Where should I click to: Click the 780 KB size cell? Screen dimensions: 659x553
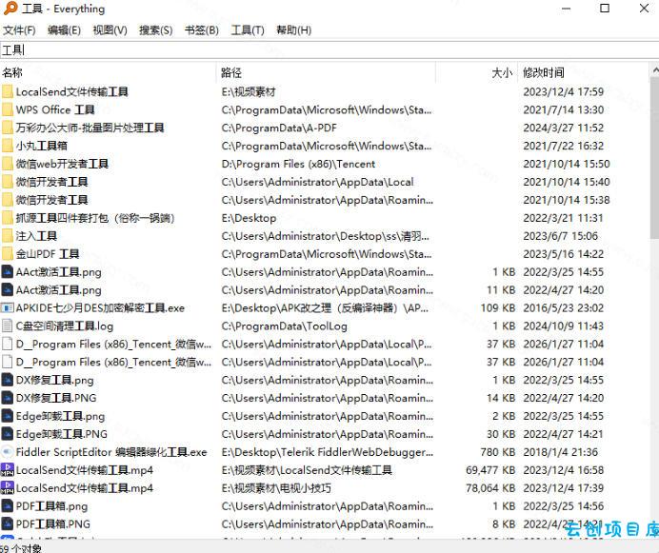coord(498,452)
